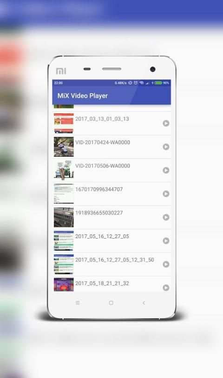Open thumbnail of VID-20170424-WA0000
The width and height of the screenshot is (223, 378).
64,147
